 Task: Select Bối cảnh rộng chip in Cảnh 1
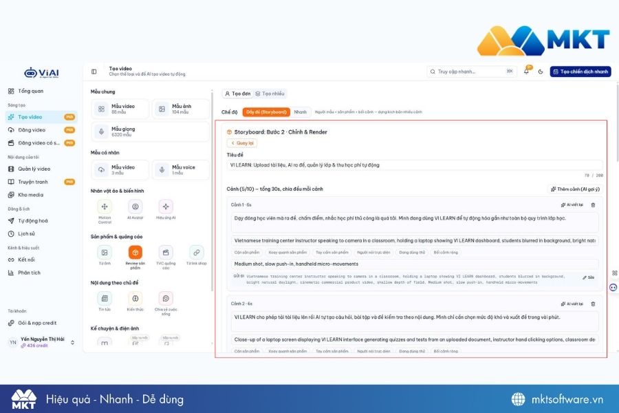point(446,252)
